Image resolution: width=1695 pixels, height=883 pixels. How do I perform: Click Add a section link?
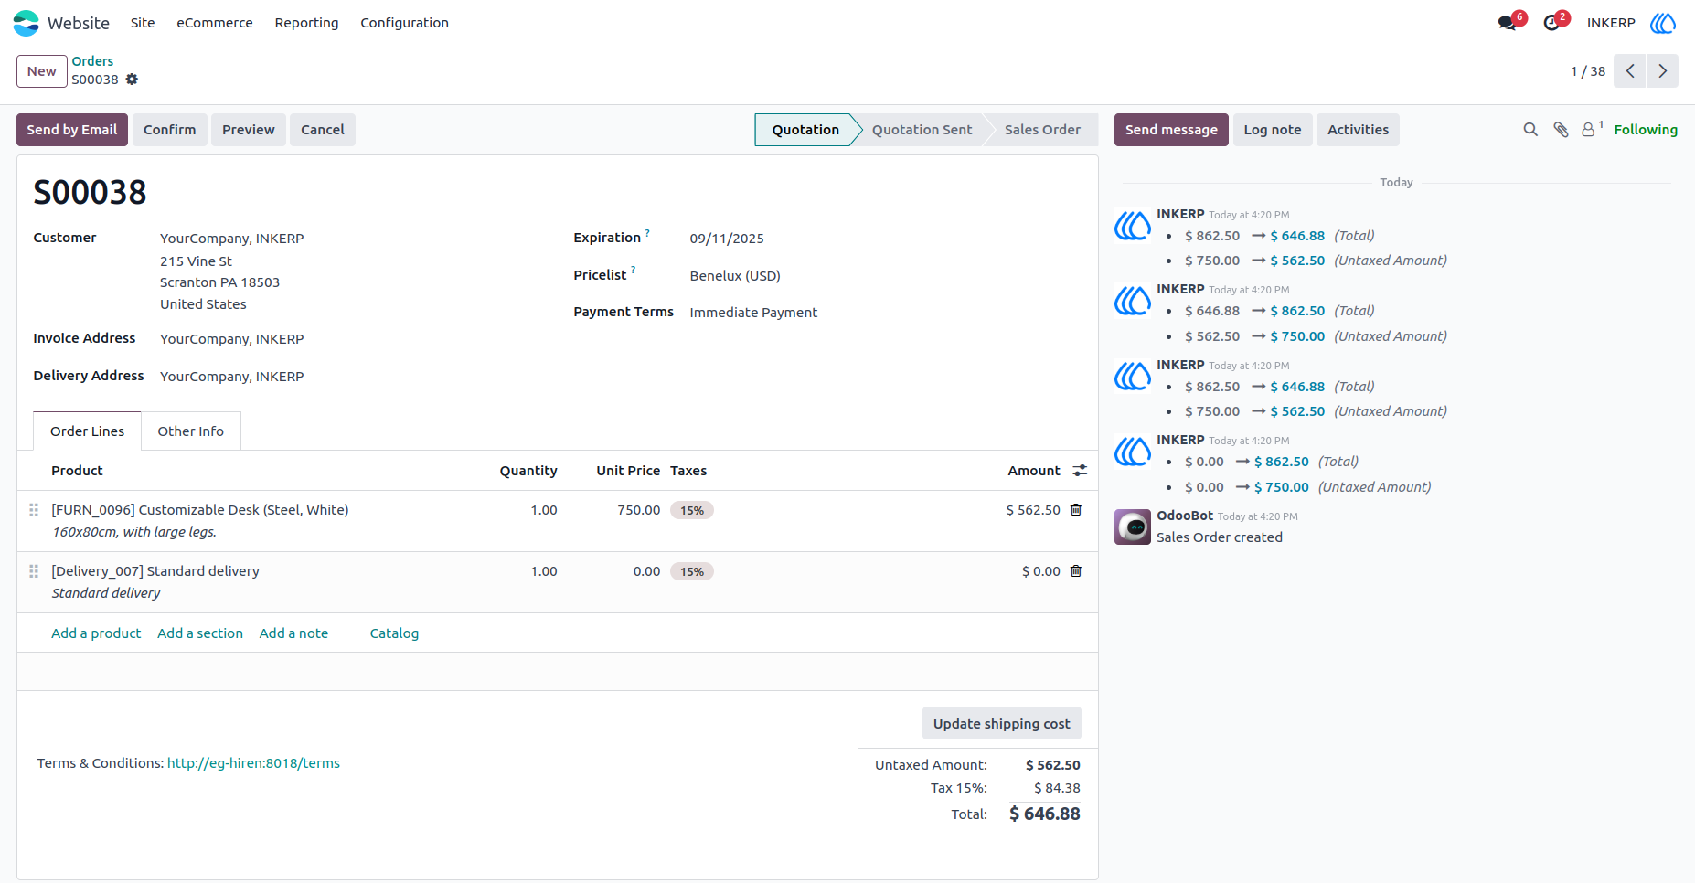[x=200, y=633]
